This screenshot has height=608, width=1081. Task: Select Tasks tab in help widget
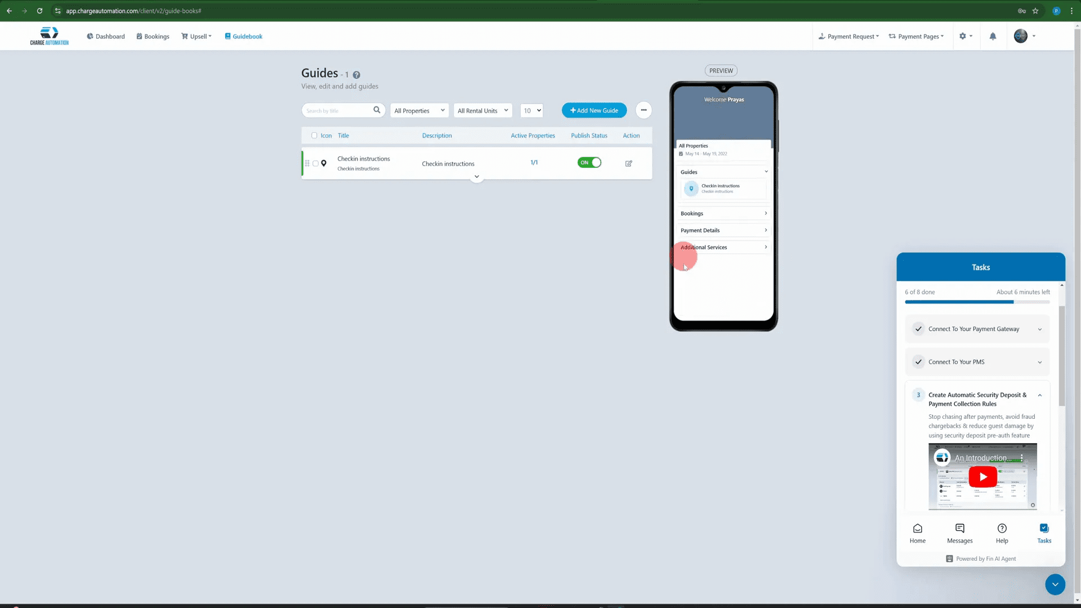(x=1044, y=533)
